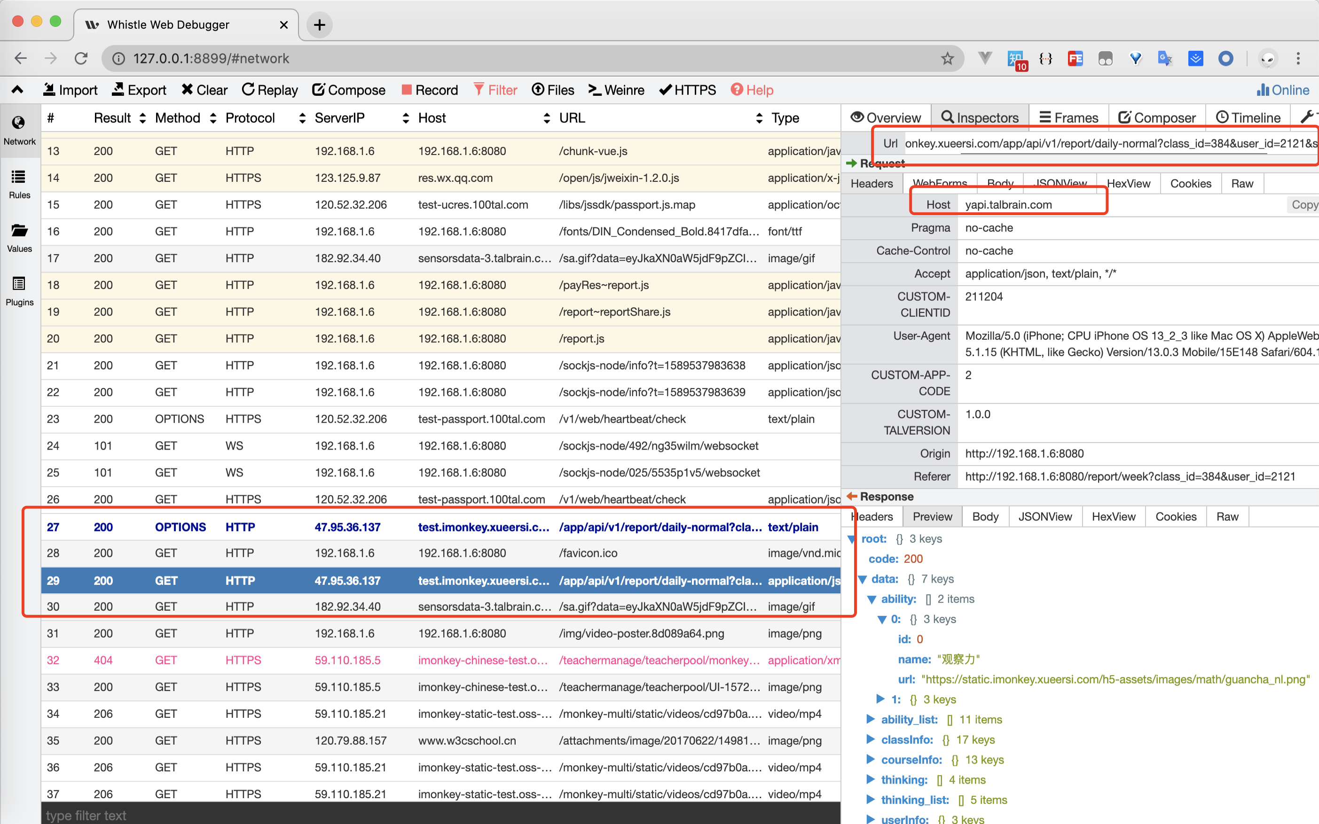
Task: Open the response Cookies tab
Action: (1176, 517)
